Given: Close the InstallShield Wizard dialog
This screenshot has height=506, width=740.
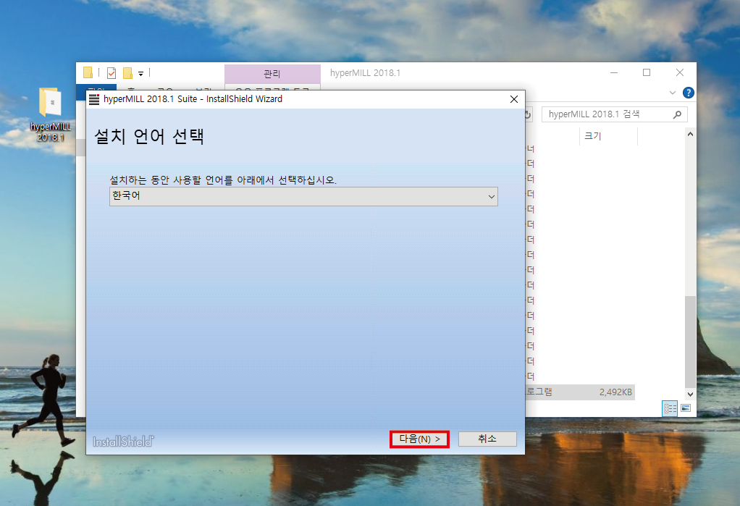Looking at the screenshot, I should pos(514,99).
